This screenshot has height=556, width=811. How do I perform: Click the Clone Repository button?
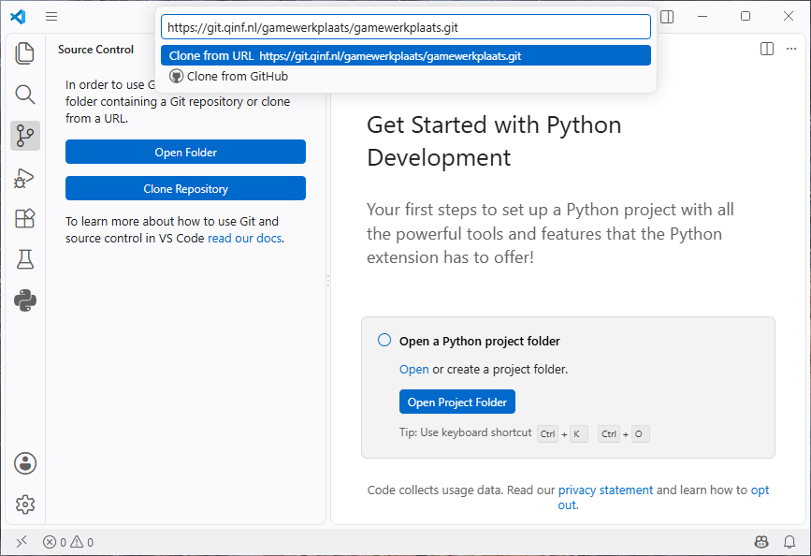click(x=186, y=189)
